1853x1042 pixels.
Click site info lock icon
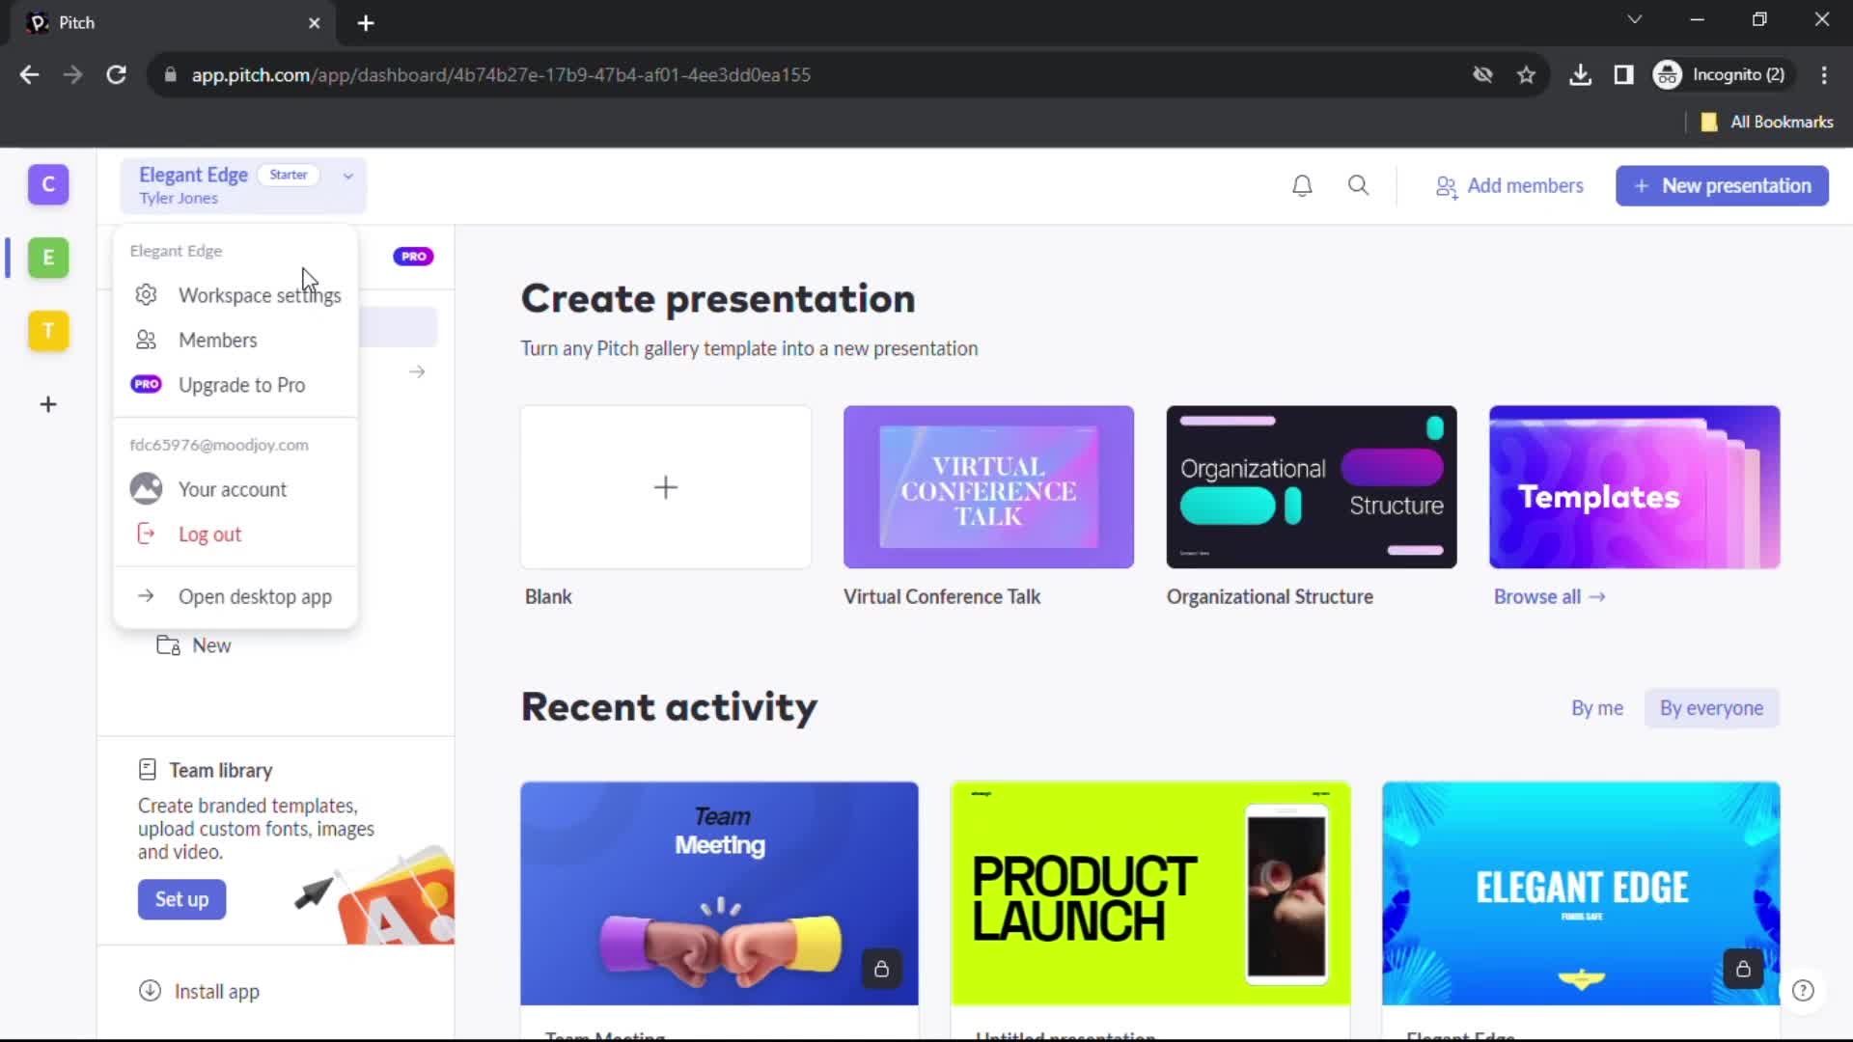coord(171,74)
